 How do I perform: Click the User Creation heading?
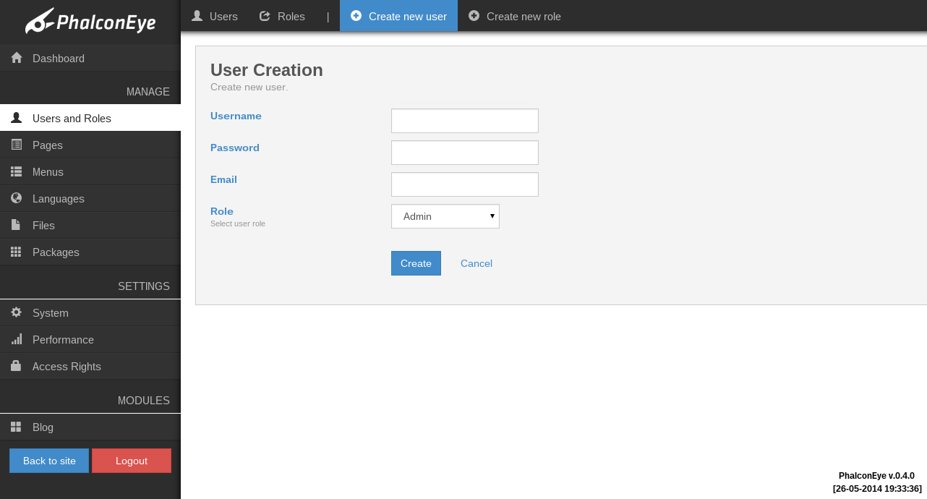(x=267, y=70)
